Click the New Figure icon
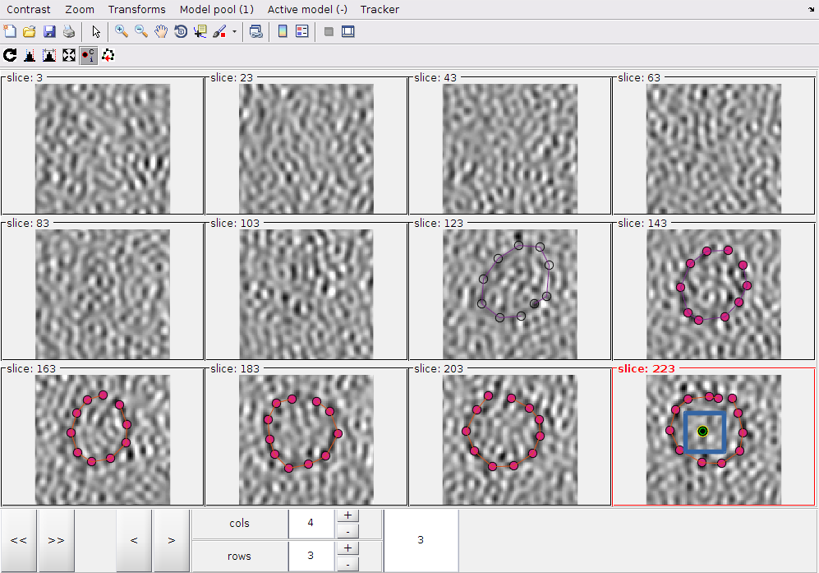 (10, 31)
